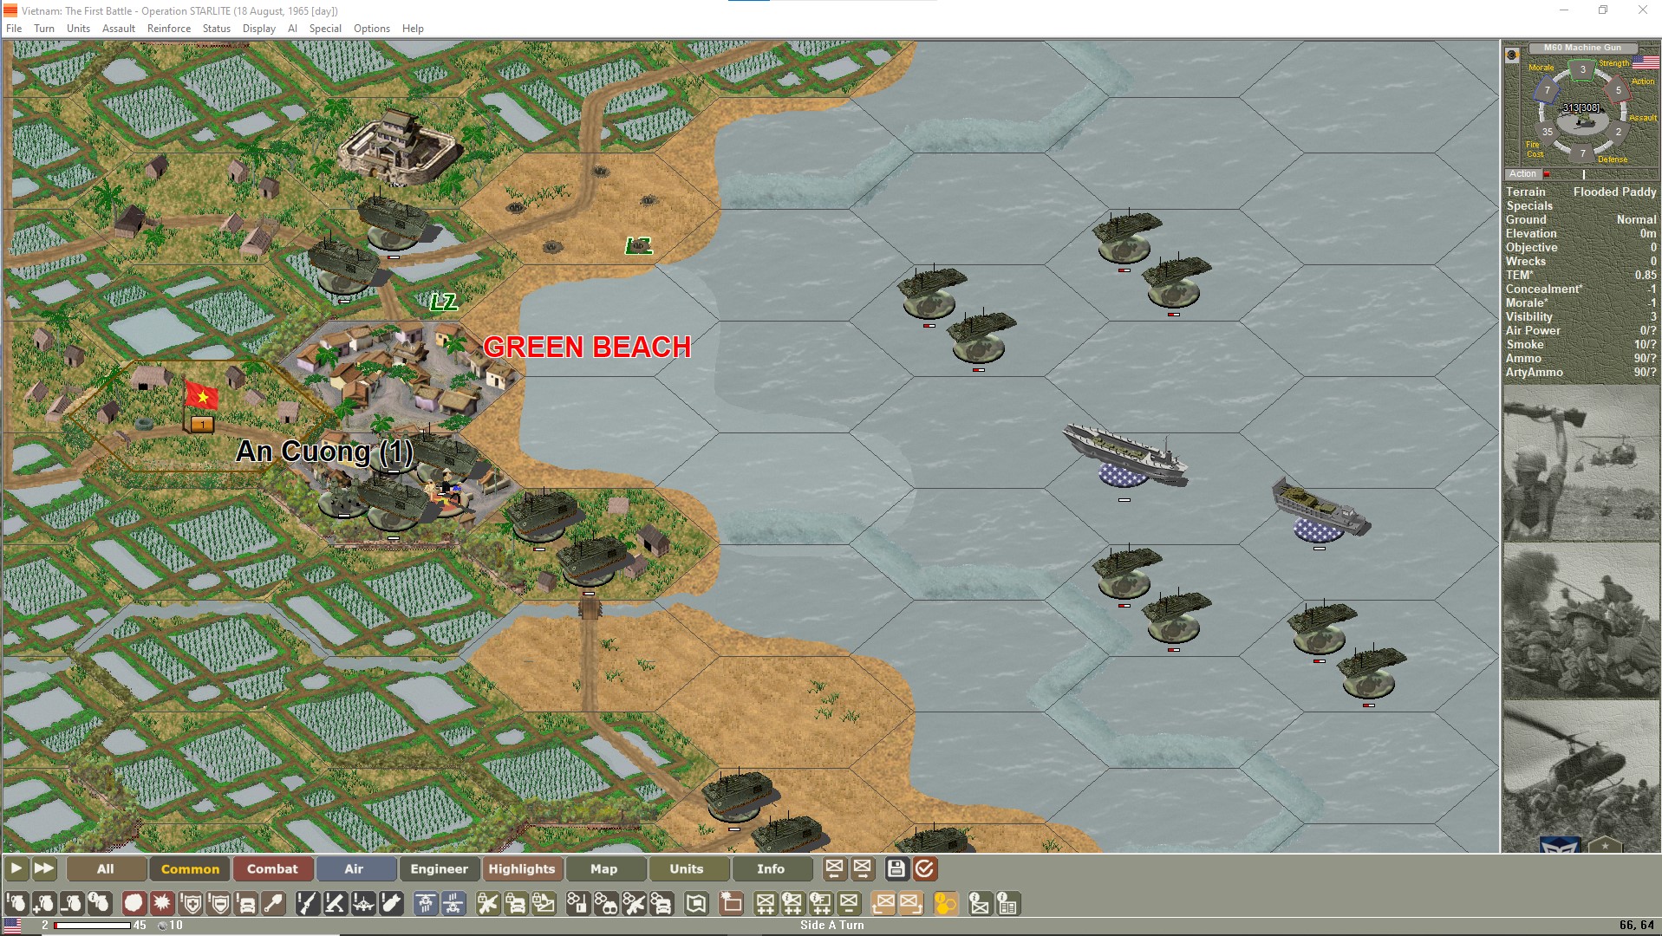Click the unit box with minus icon
1662x936 pixels.
point(848,904)
